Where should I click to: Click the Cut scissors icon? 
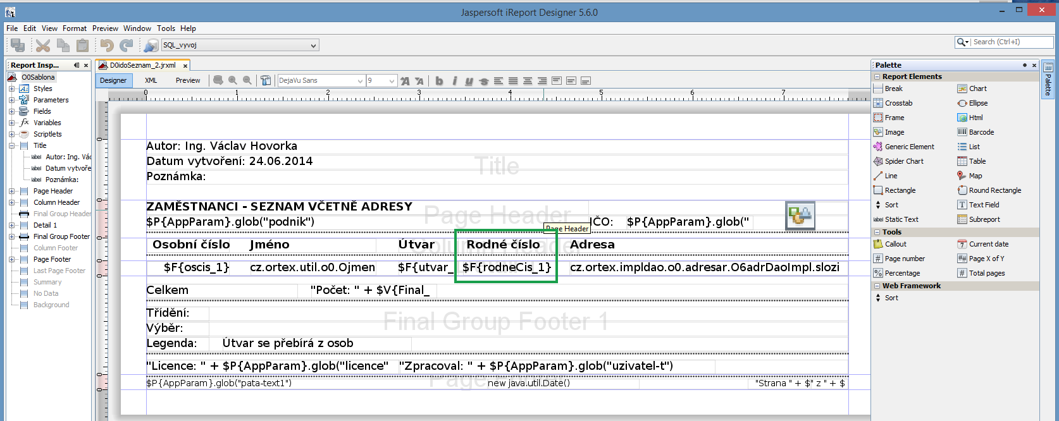tap(42, 45)
